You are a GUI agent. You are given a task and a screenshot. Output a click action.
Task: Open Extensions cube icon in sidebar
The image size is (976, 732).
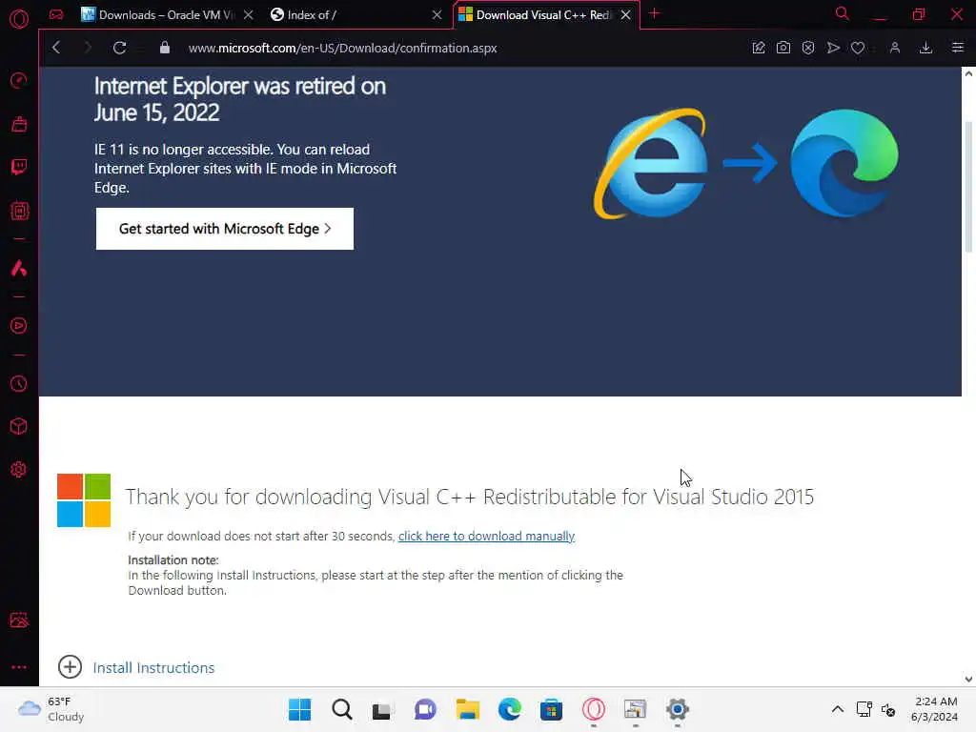coord(19,426)
